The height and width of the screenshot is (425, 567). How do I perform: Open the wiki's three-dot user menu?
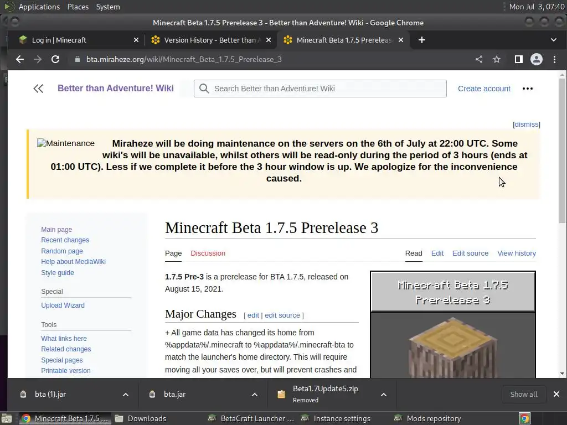[528, 89]
